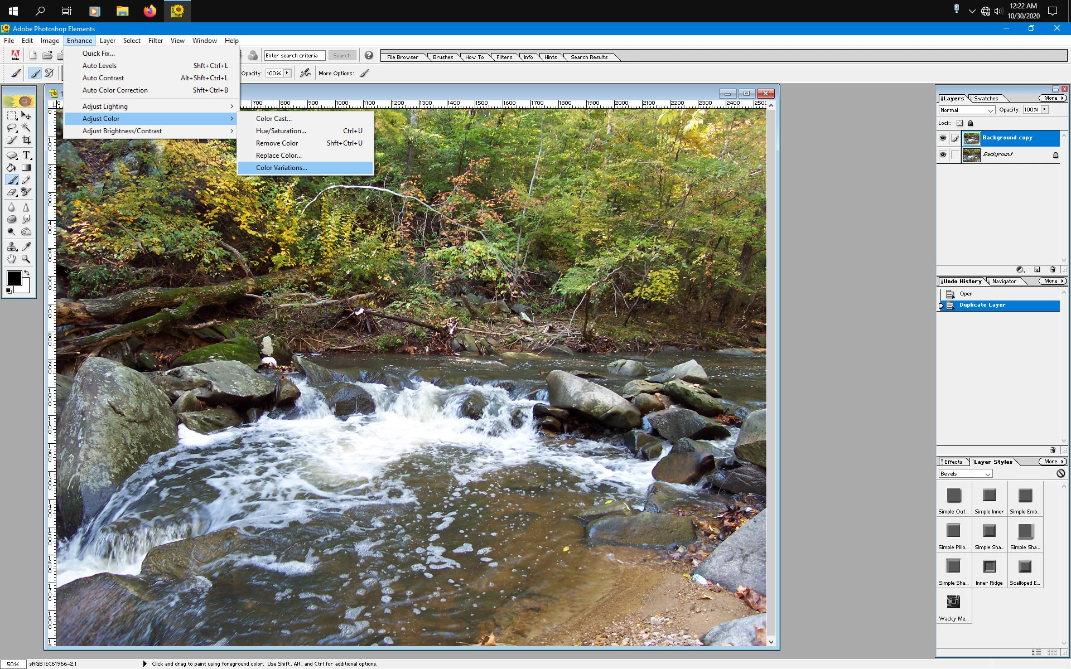This screenshot has width=1071, height=669.
Task: Select the Crop tool
Action: (x=26, y=140)
